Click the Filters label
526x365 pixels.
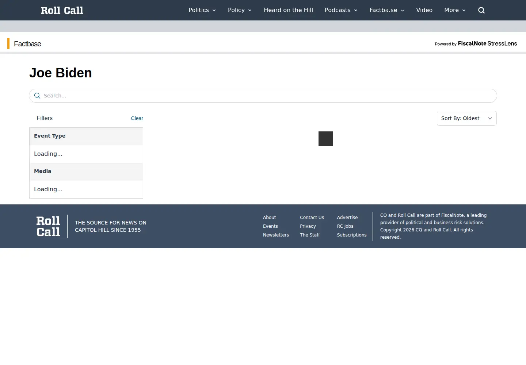[45, 118]
